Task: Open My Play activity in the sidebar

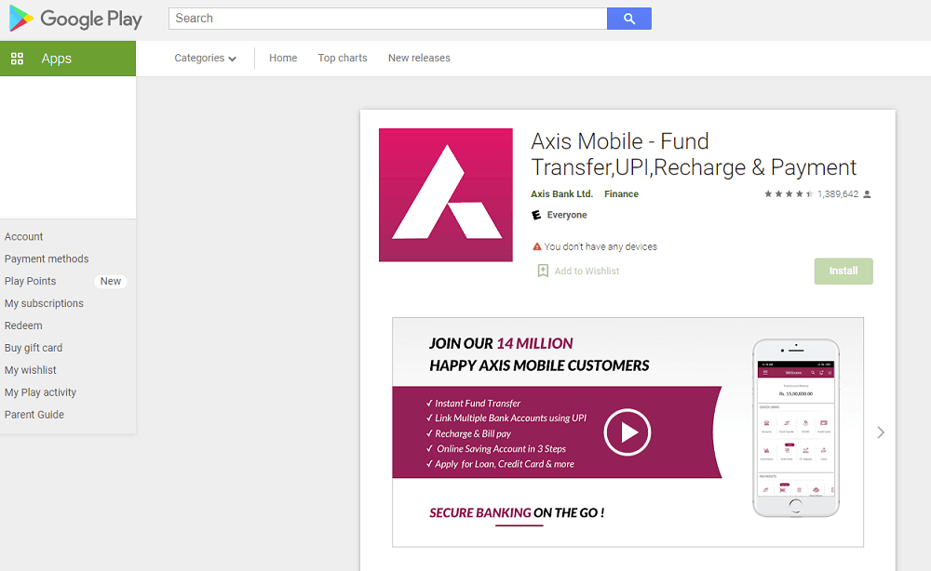Action: [40, 392]
